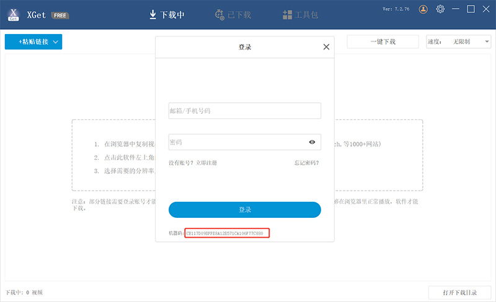The width and height of the screenshot is (496, 302).
Task: Close the 登录 dialog with X
Action: click(326, 47)
